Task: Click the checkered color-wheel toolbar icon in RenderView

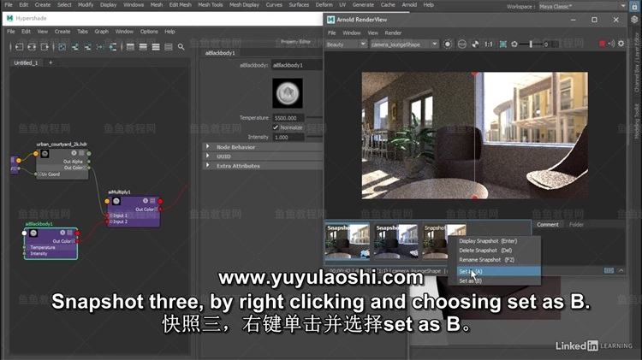Action: point(475,44)
